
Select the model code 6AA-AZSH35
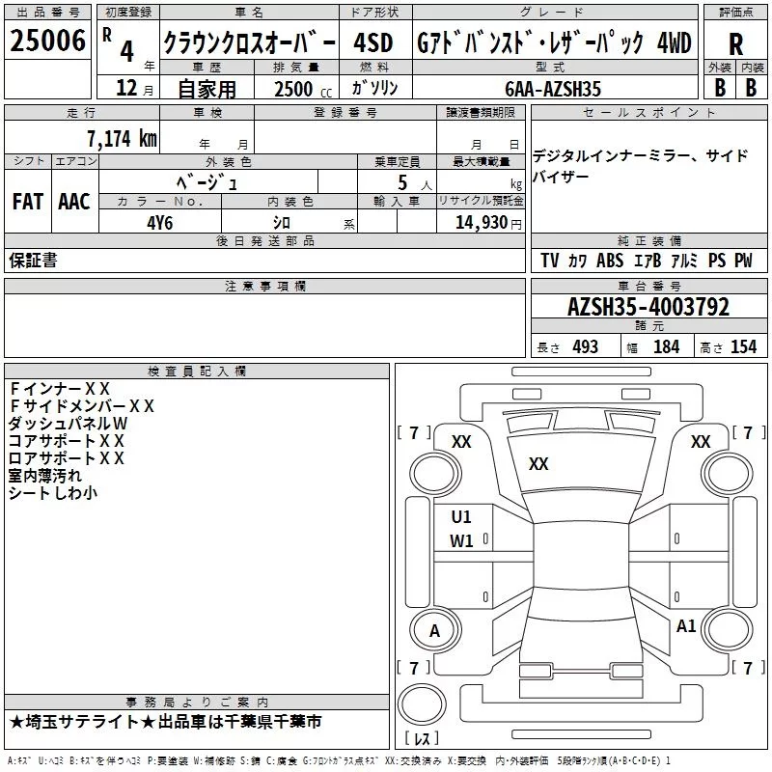(x=552, y=89)
